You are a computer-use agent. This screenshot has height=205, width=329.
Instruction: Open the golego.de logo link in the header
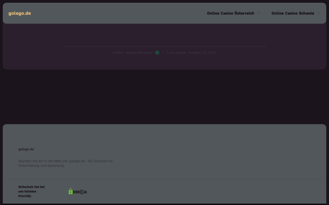pos(20,13)
